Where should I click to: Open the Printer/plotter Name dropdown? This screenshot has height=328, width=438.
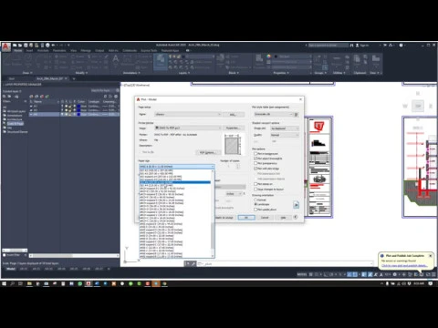tap(188, 128)
